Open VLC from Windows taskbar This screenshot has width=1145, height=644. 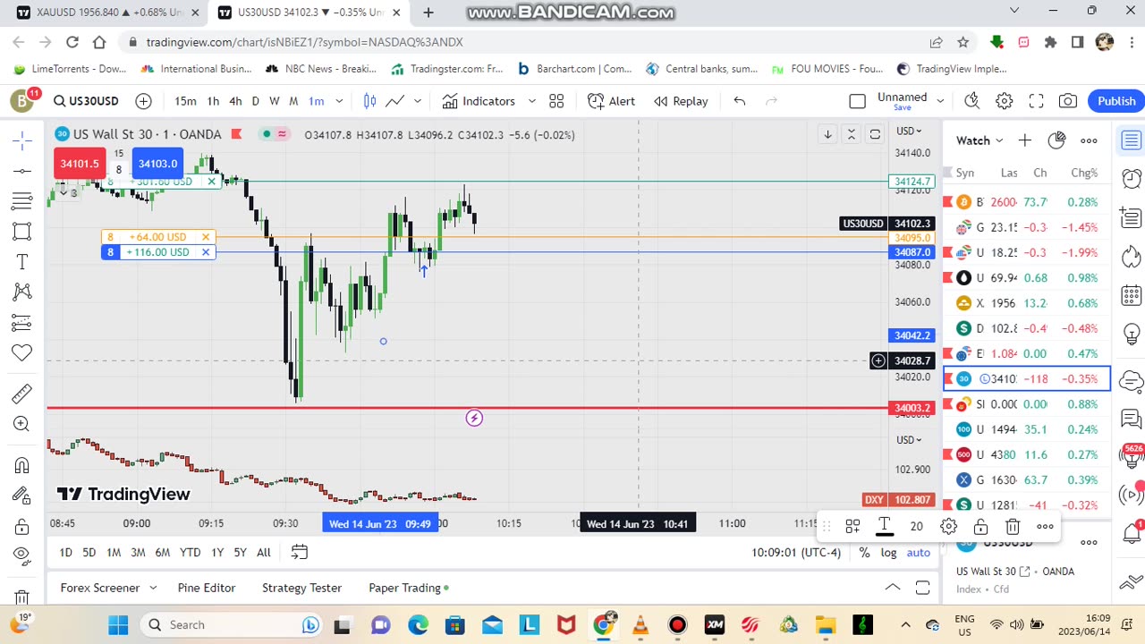[640, 625]
